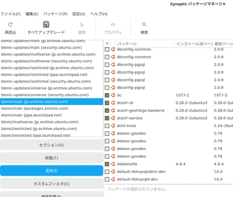Screen dimensions: 233x197
Task: Click the Ubuntu logo icon beside dconf-cli
Action: click(x=113, y=103)
